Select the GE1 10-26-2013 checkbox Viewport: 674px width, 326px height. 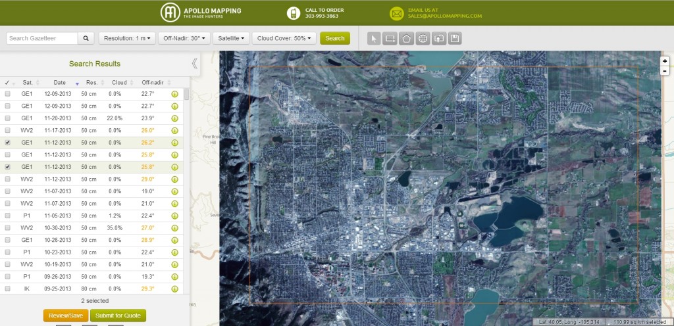pos(7,240)
